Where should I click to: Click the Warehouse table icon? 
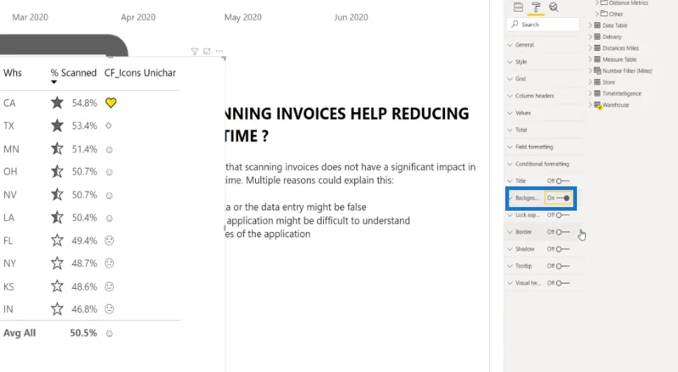[597, 105]
